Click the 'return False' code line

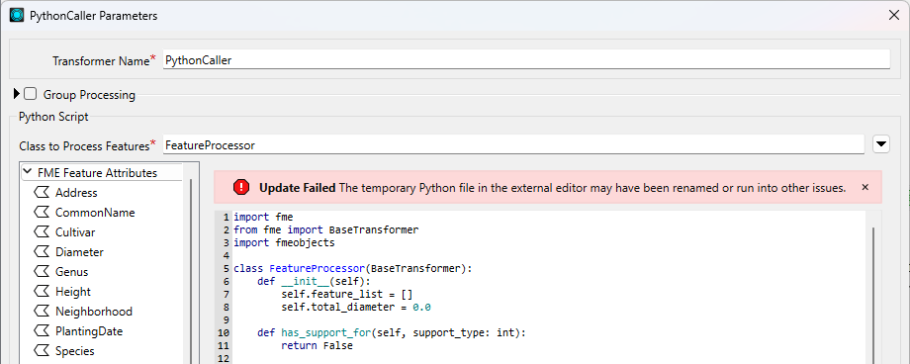317,345
